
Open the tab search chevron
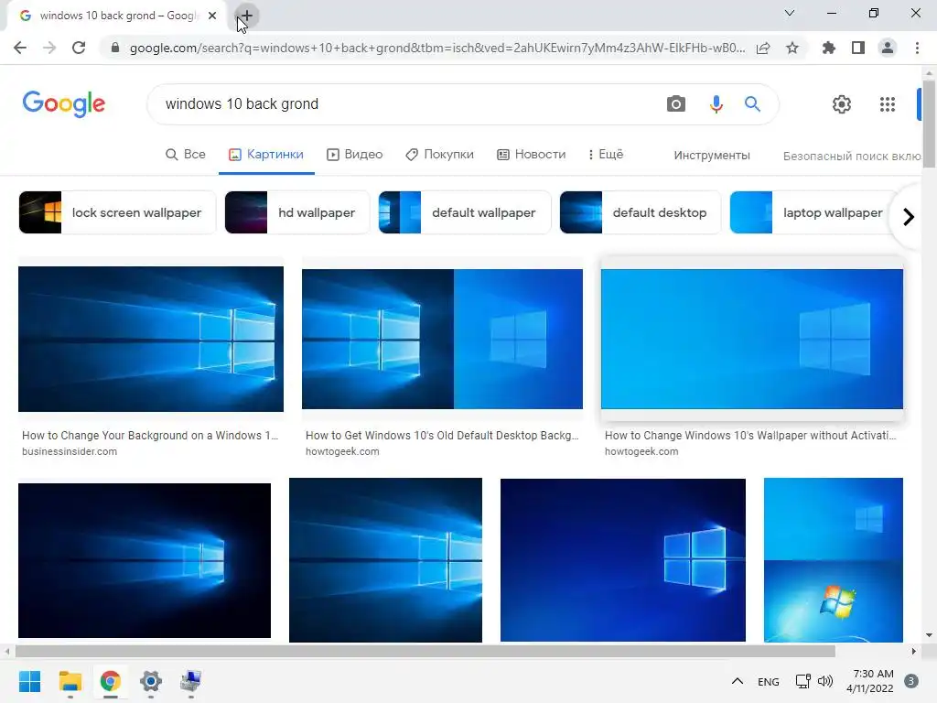coord(790,13)
